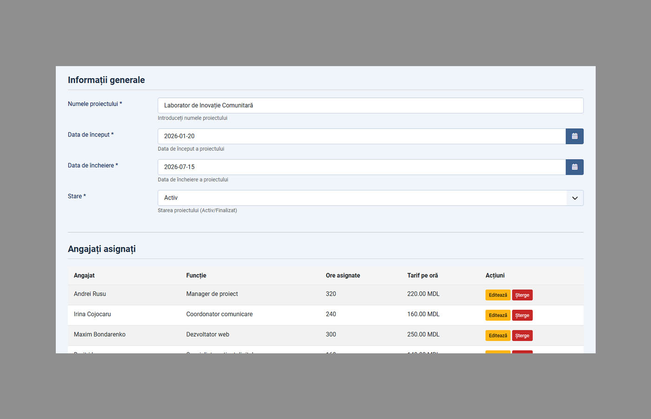Expand the Stare dropdown
651x419 pixels.
[575, 198]
